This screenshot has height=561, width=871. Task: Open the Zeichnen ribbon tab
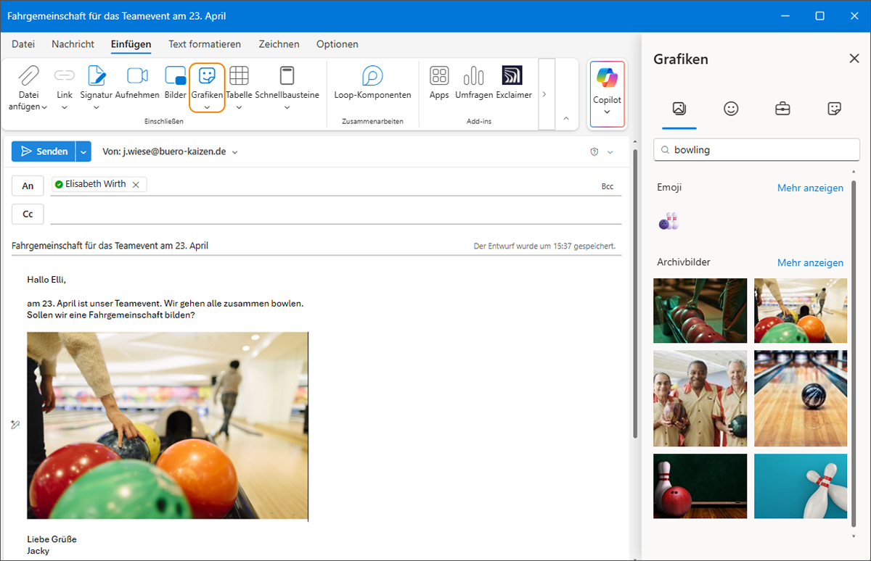[x=279, y=44]
